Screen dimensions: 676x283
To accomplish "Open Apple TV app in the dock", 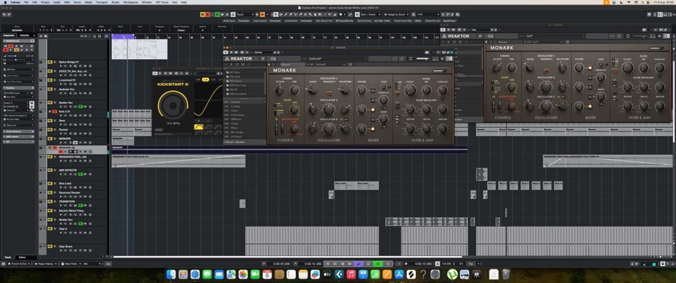I will coord(328,274).
